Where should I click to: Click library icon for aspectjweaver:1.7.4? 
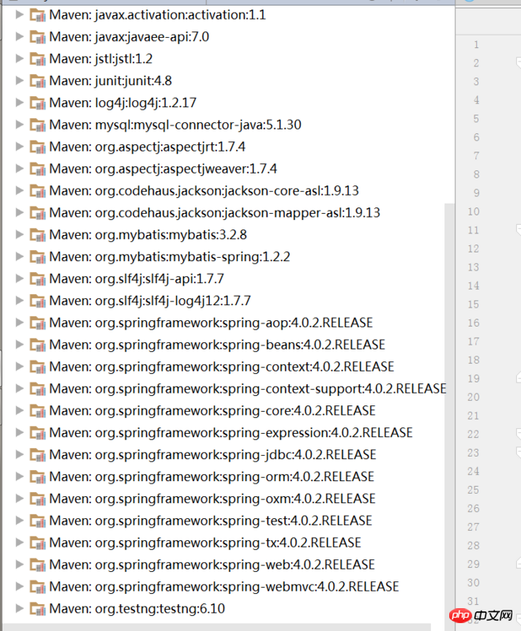coord(37,170)
